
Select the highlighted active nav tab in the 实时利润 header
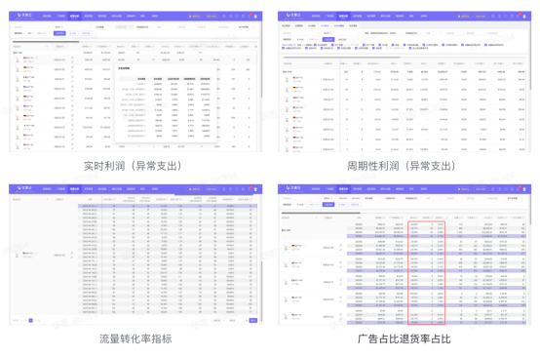(75, 17)
